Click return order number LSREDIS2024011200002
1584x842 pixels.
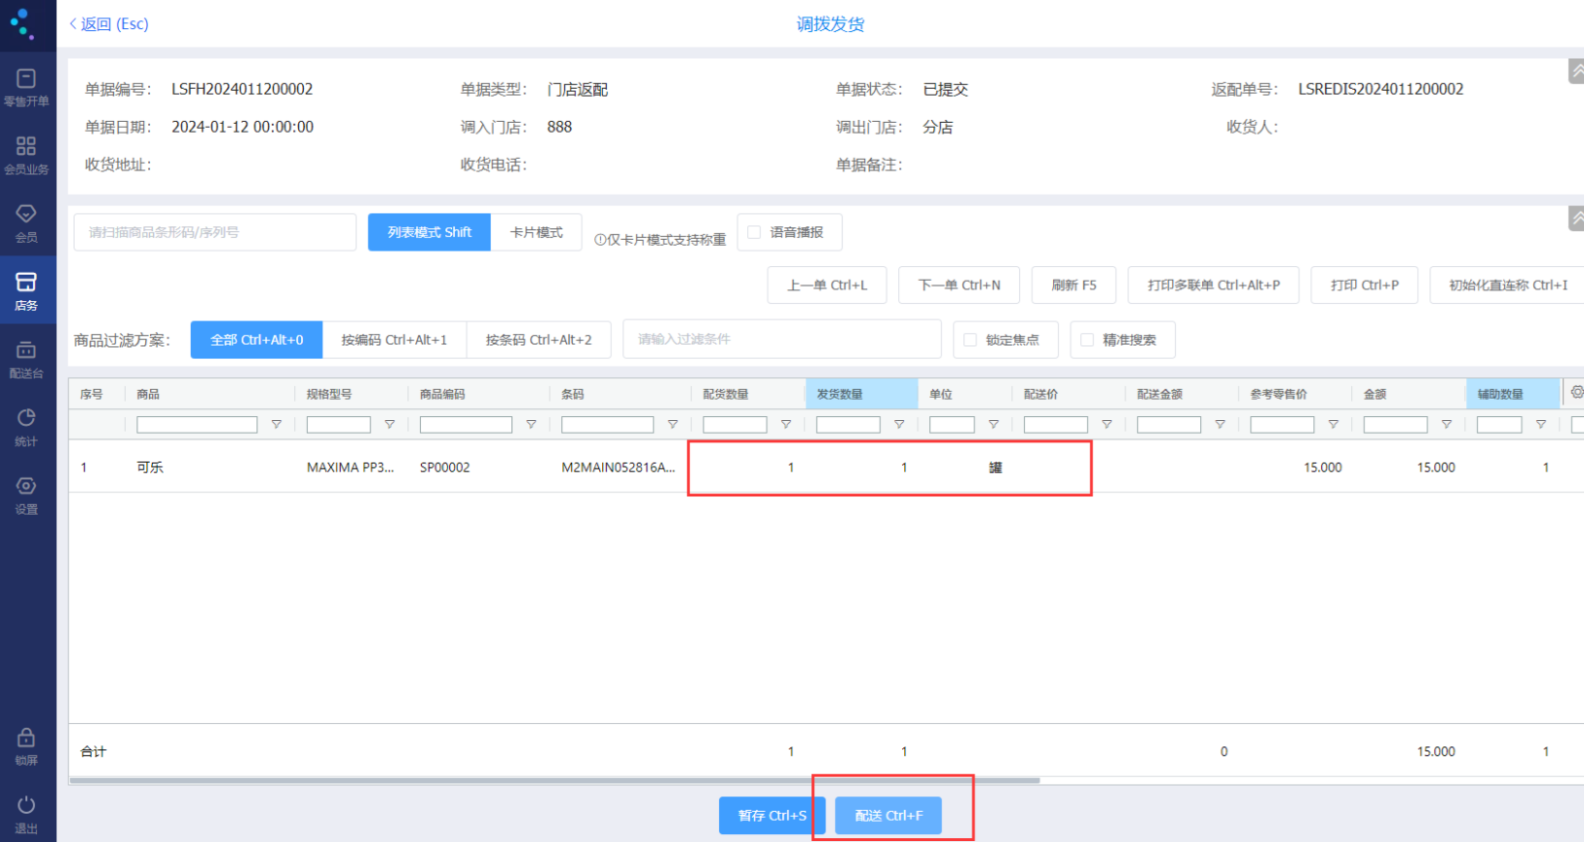(1380, 89)
